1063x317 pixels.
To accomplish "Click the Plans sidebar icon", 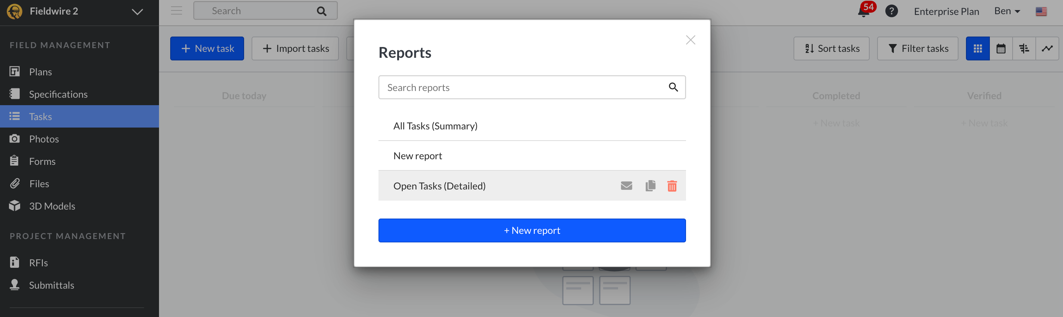I will [15, 72].
